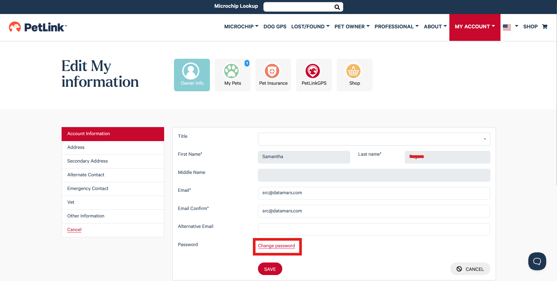Click the Alternative Email field
557x281 pixels.
[374, 229]
